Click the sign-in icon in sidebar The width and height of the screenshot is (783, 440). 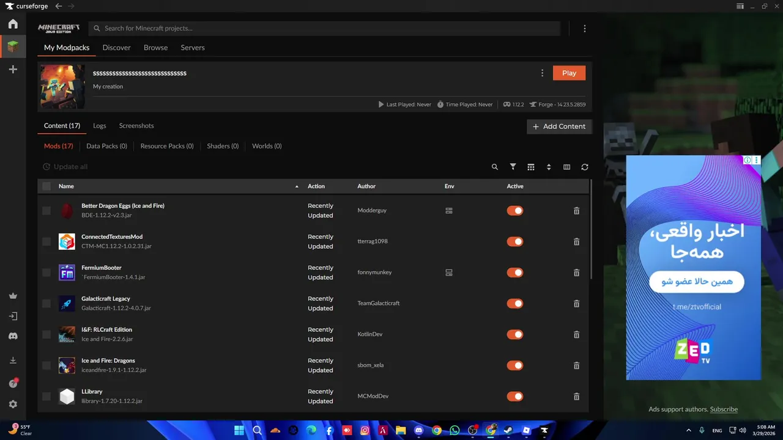13,317
